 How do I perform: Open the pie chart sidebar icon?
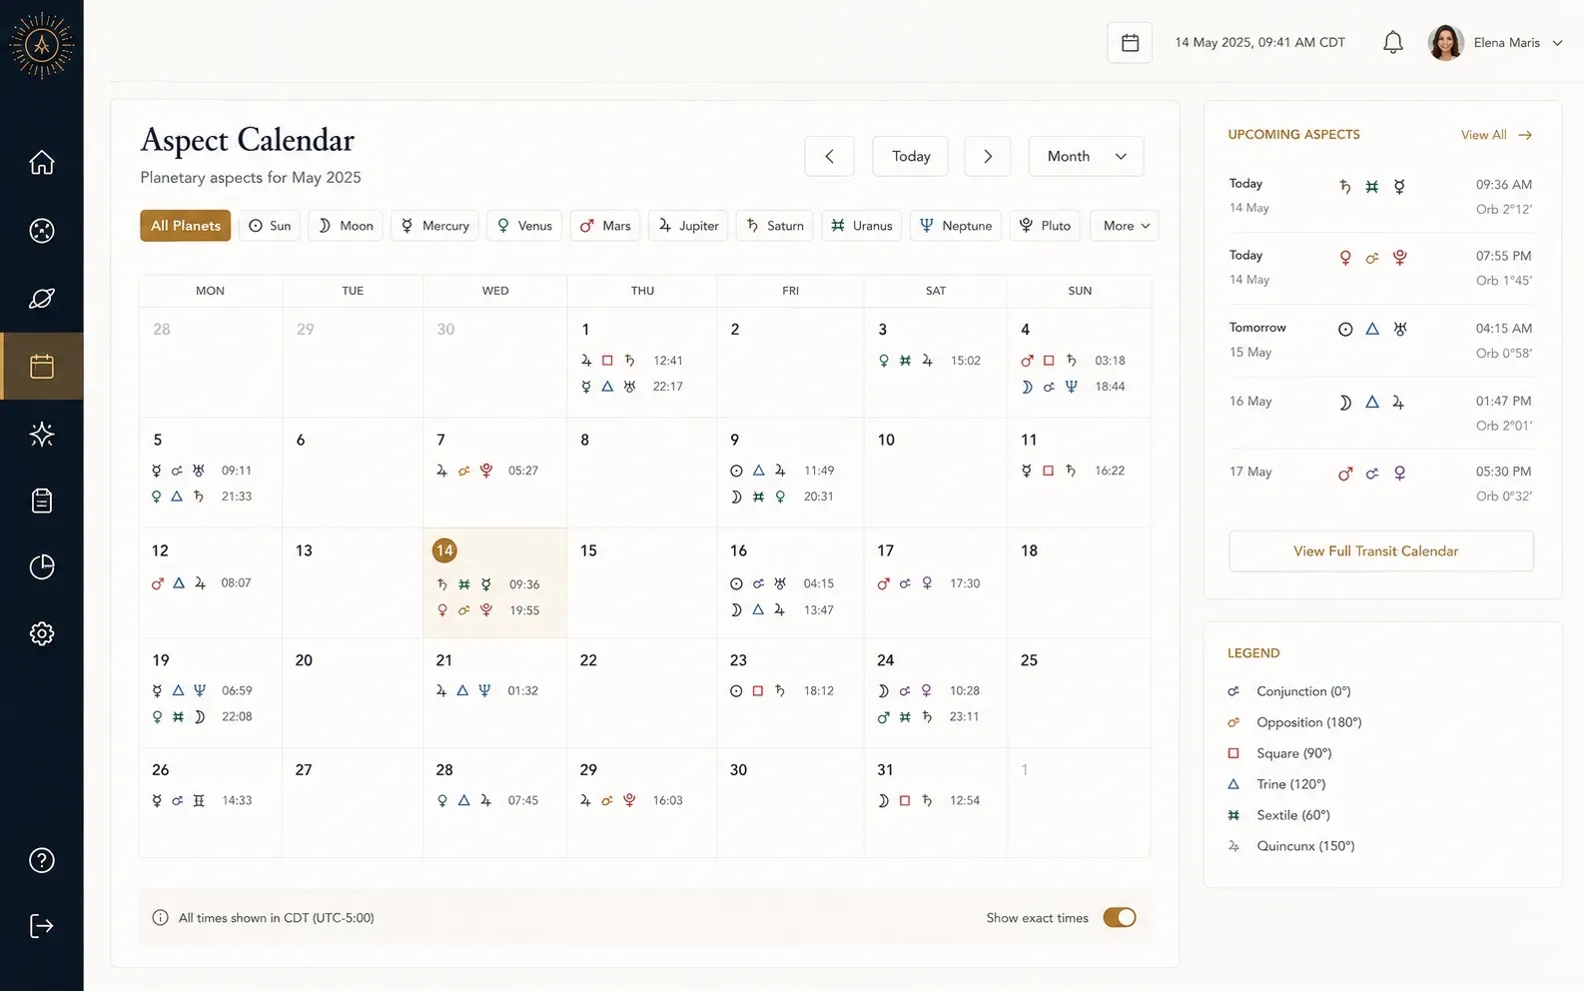(42, 567)
